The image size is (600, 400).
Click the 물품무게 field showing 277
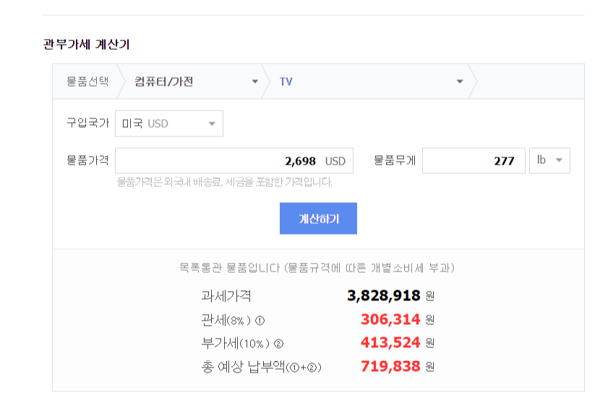coord(473,161)
